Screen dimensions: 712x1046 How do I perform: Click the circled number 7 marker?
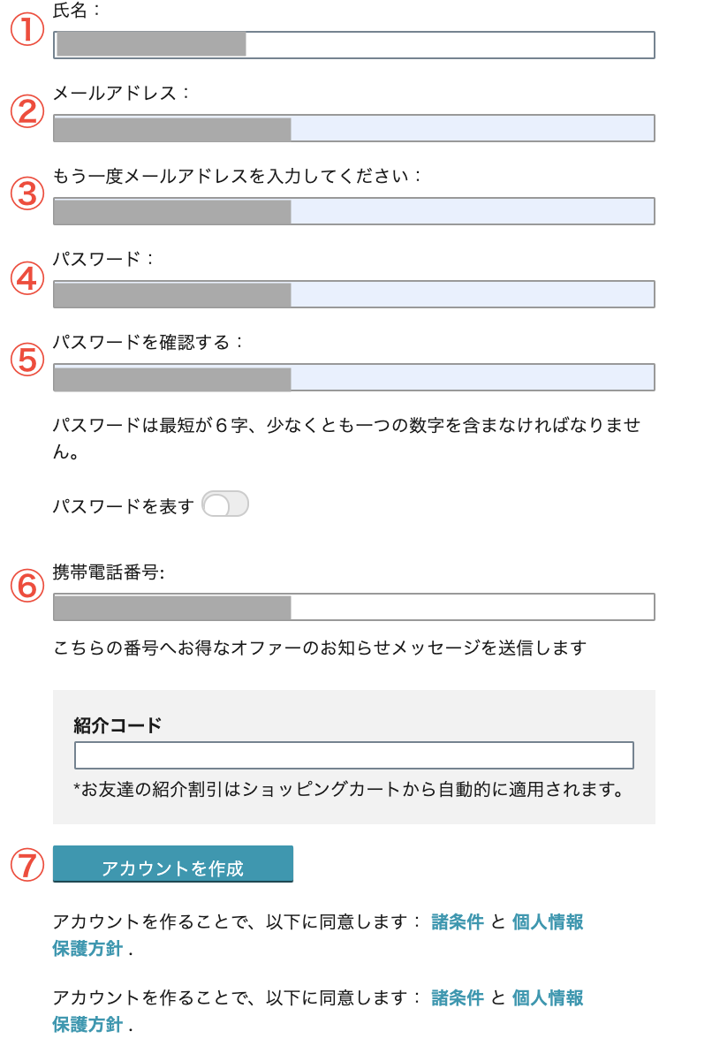coord(27,865)
